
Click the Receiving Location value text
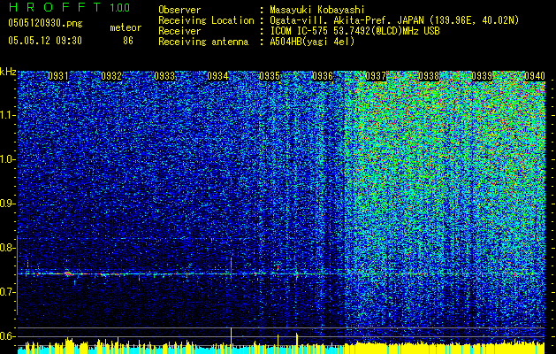pos(394,20)
